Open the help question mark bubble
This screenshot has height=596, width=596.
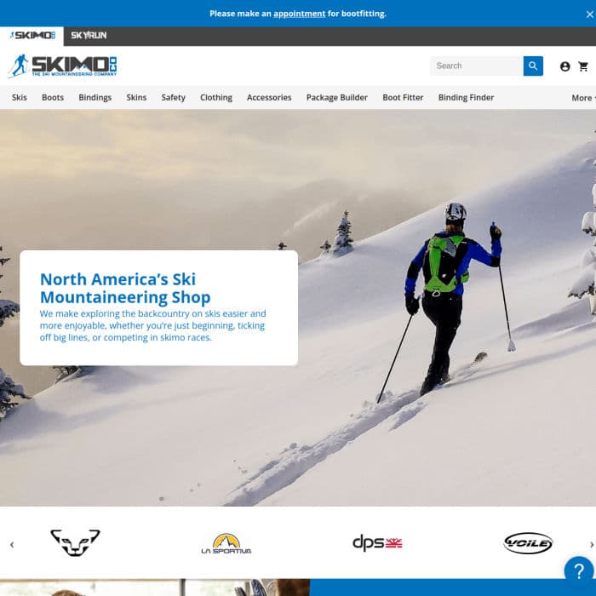[578, 571]
